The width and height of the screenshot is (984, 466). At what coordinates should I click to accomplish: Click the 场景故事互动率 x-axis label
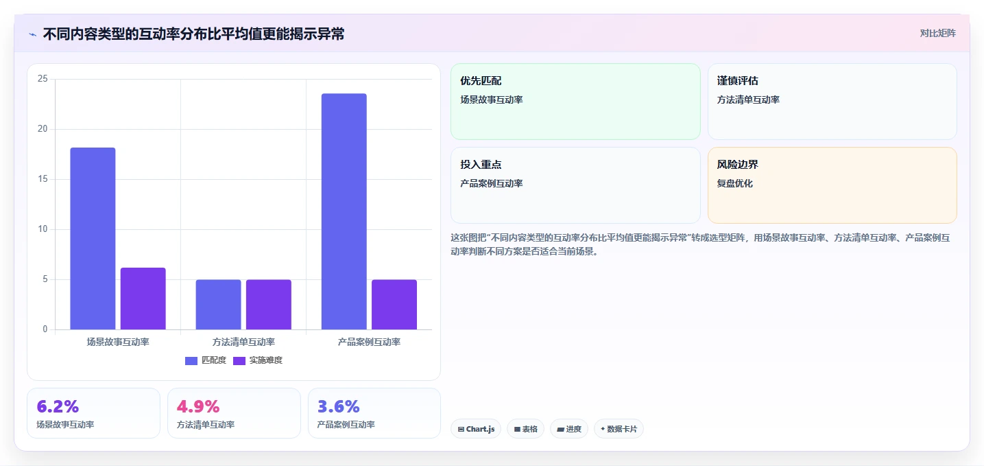[118, 342]
